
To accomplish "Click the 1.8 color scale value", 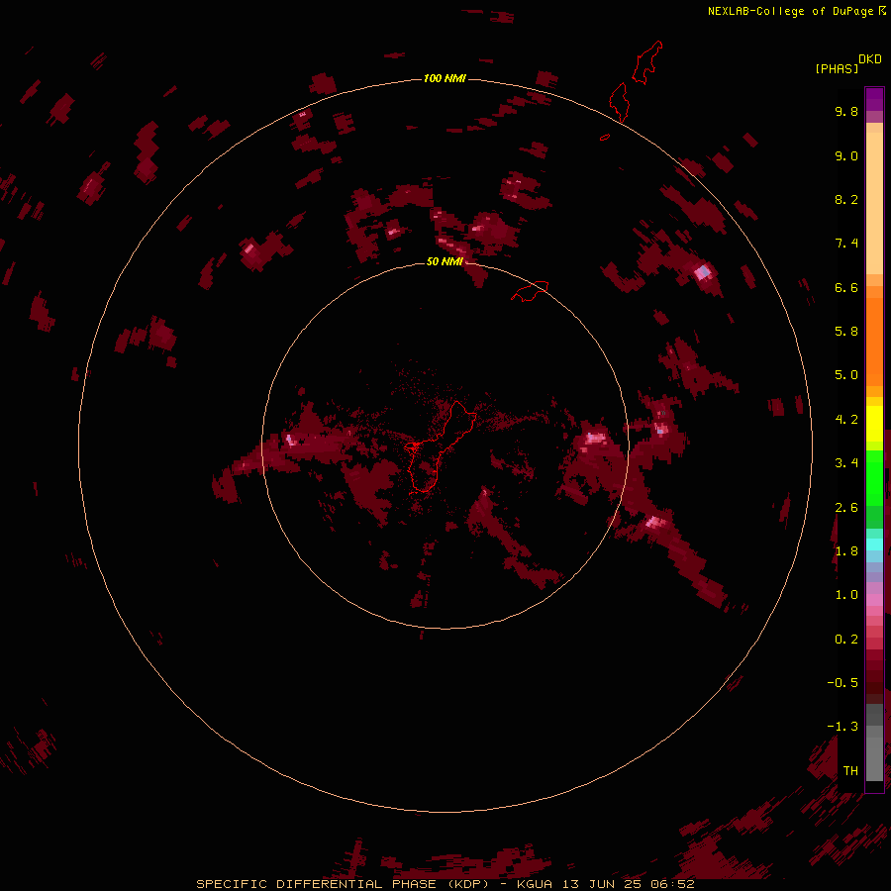I will click(846, 551).
